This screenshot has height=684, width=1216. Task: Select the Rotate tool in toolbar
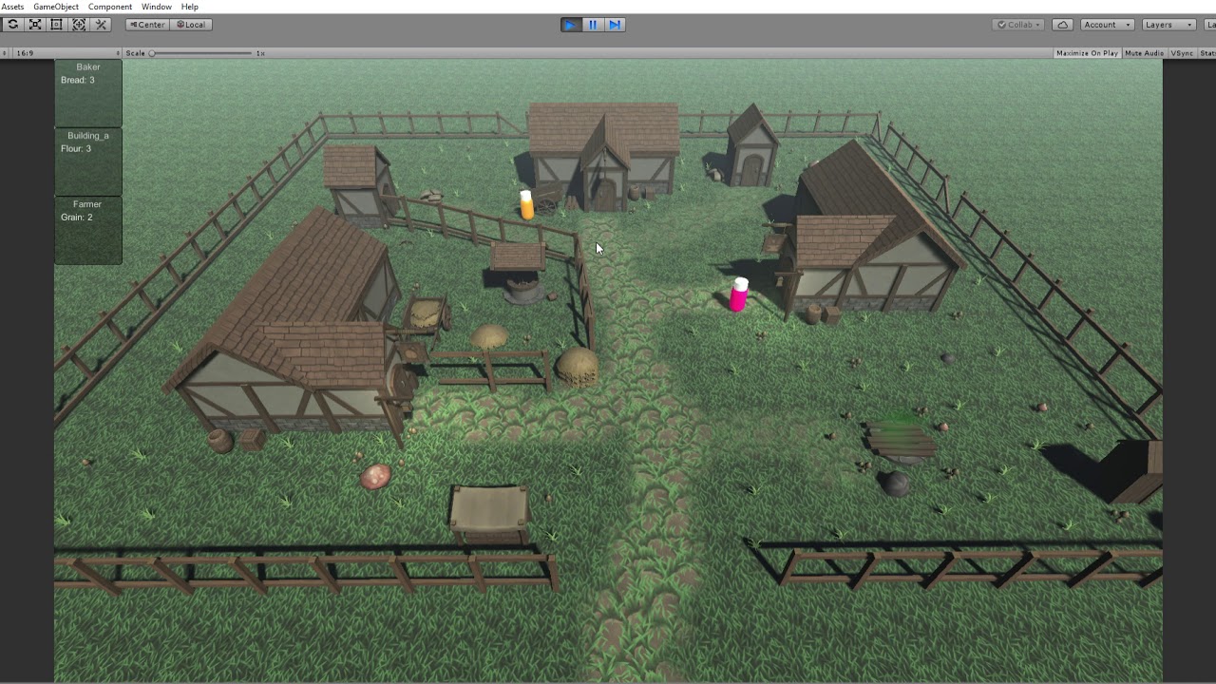12,25
